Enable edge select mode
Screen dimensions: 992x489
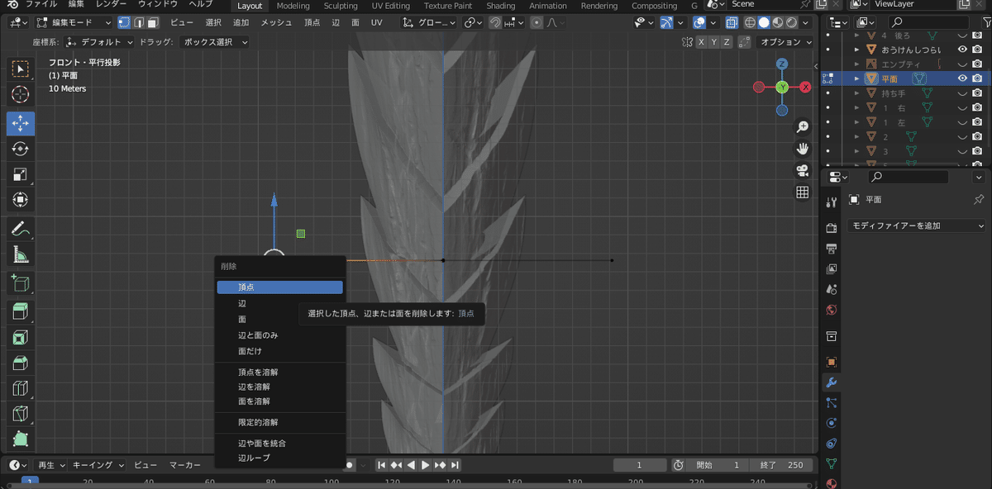(138, 23)
